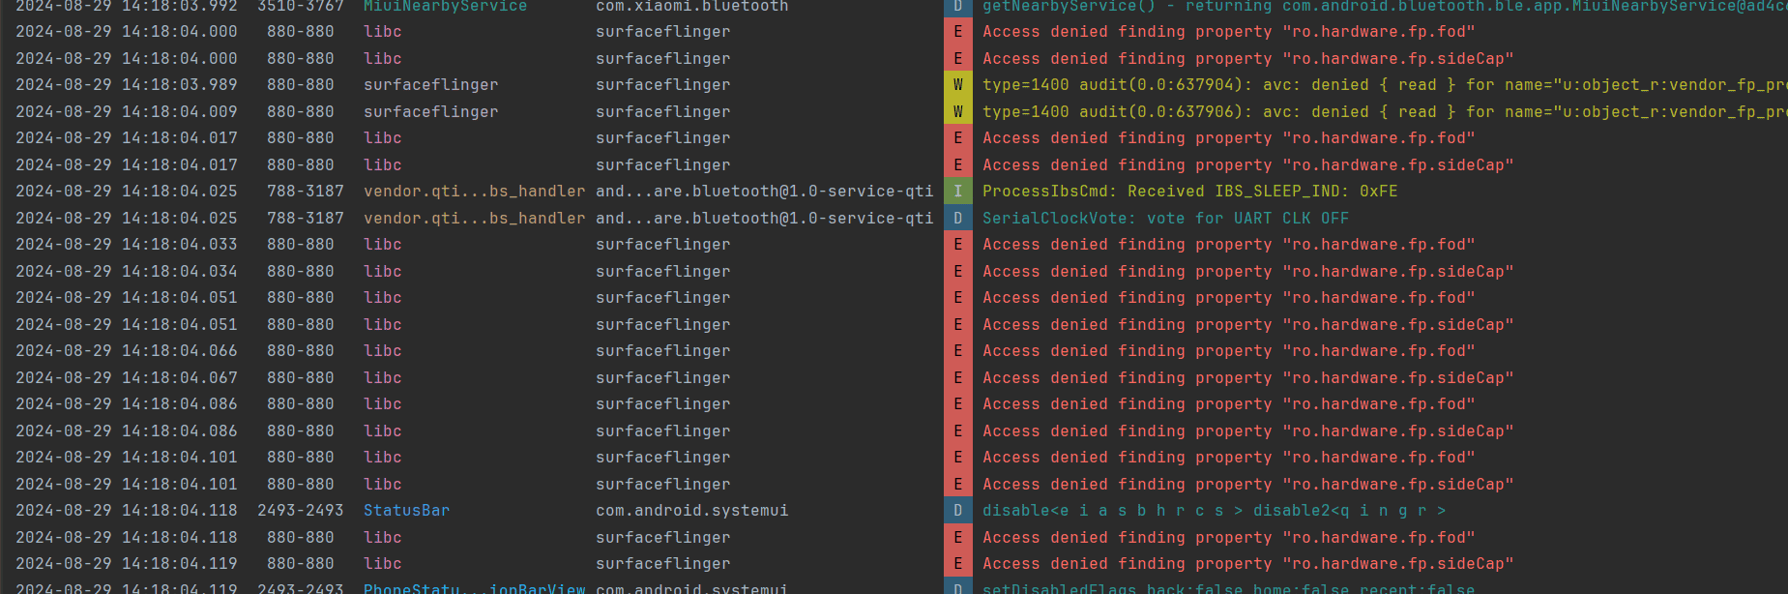Select the ProcessIbsCmd Received IBS_SLEEP_IND message

[1189, 192]
